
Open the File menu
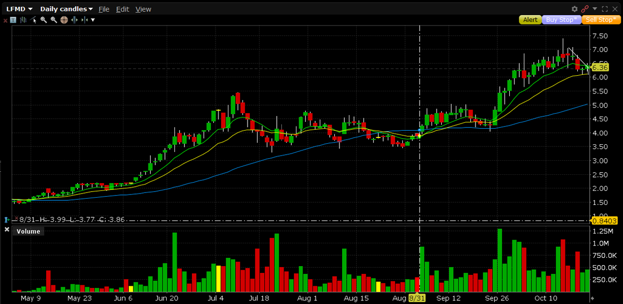(x=104, y=9)
